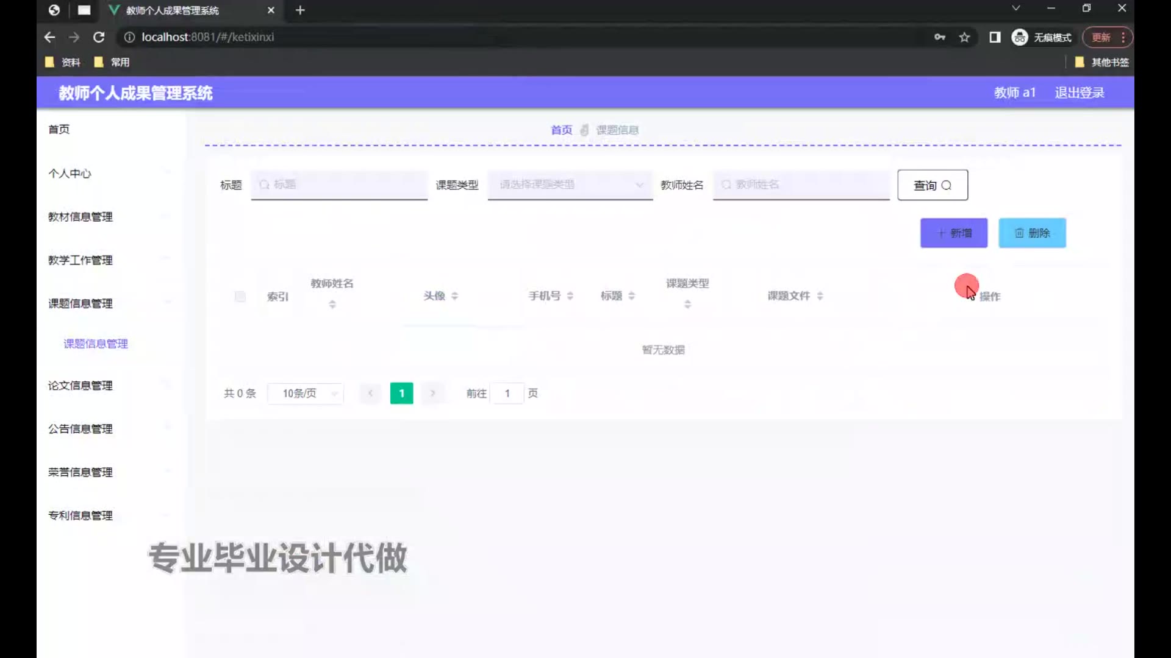The width and height of the screenshot is (1171, 658).
Task: Sort by 头像 column arrows
Action: 454,296
